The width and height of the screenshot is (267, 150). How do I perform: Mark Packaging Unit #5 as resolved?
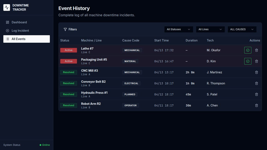[x=248, y=61]
